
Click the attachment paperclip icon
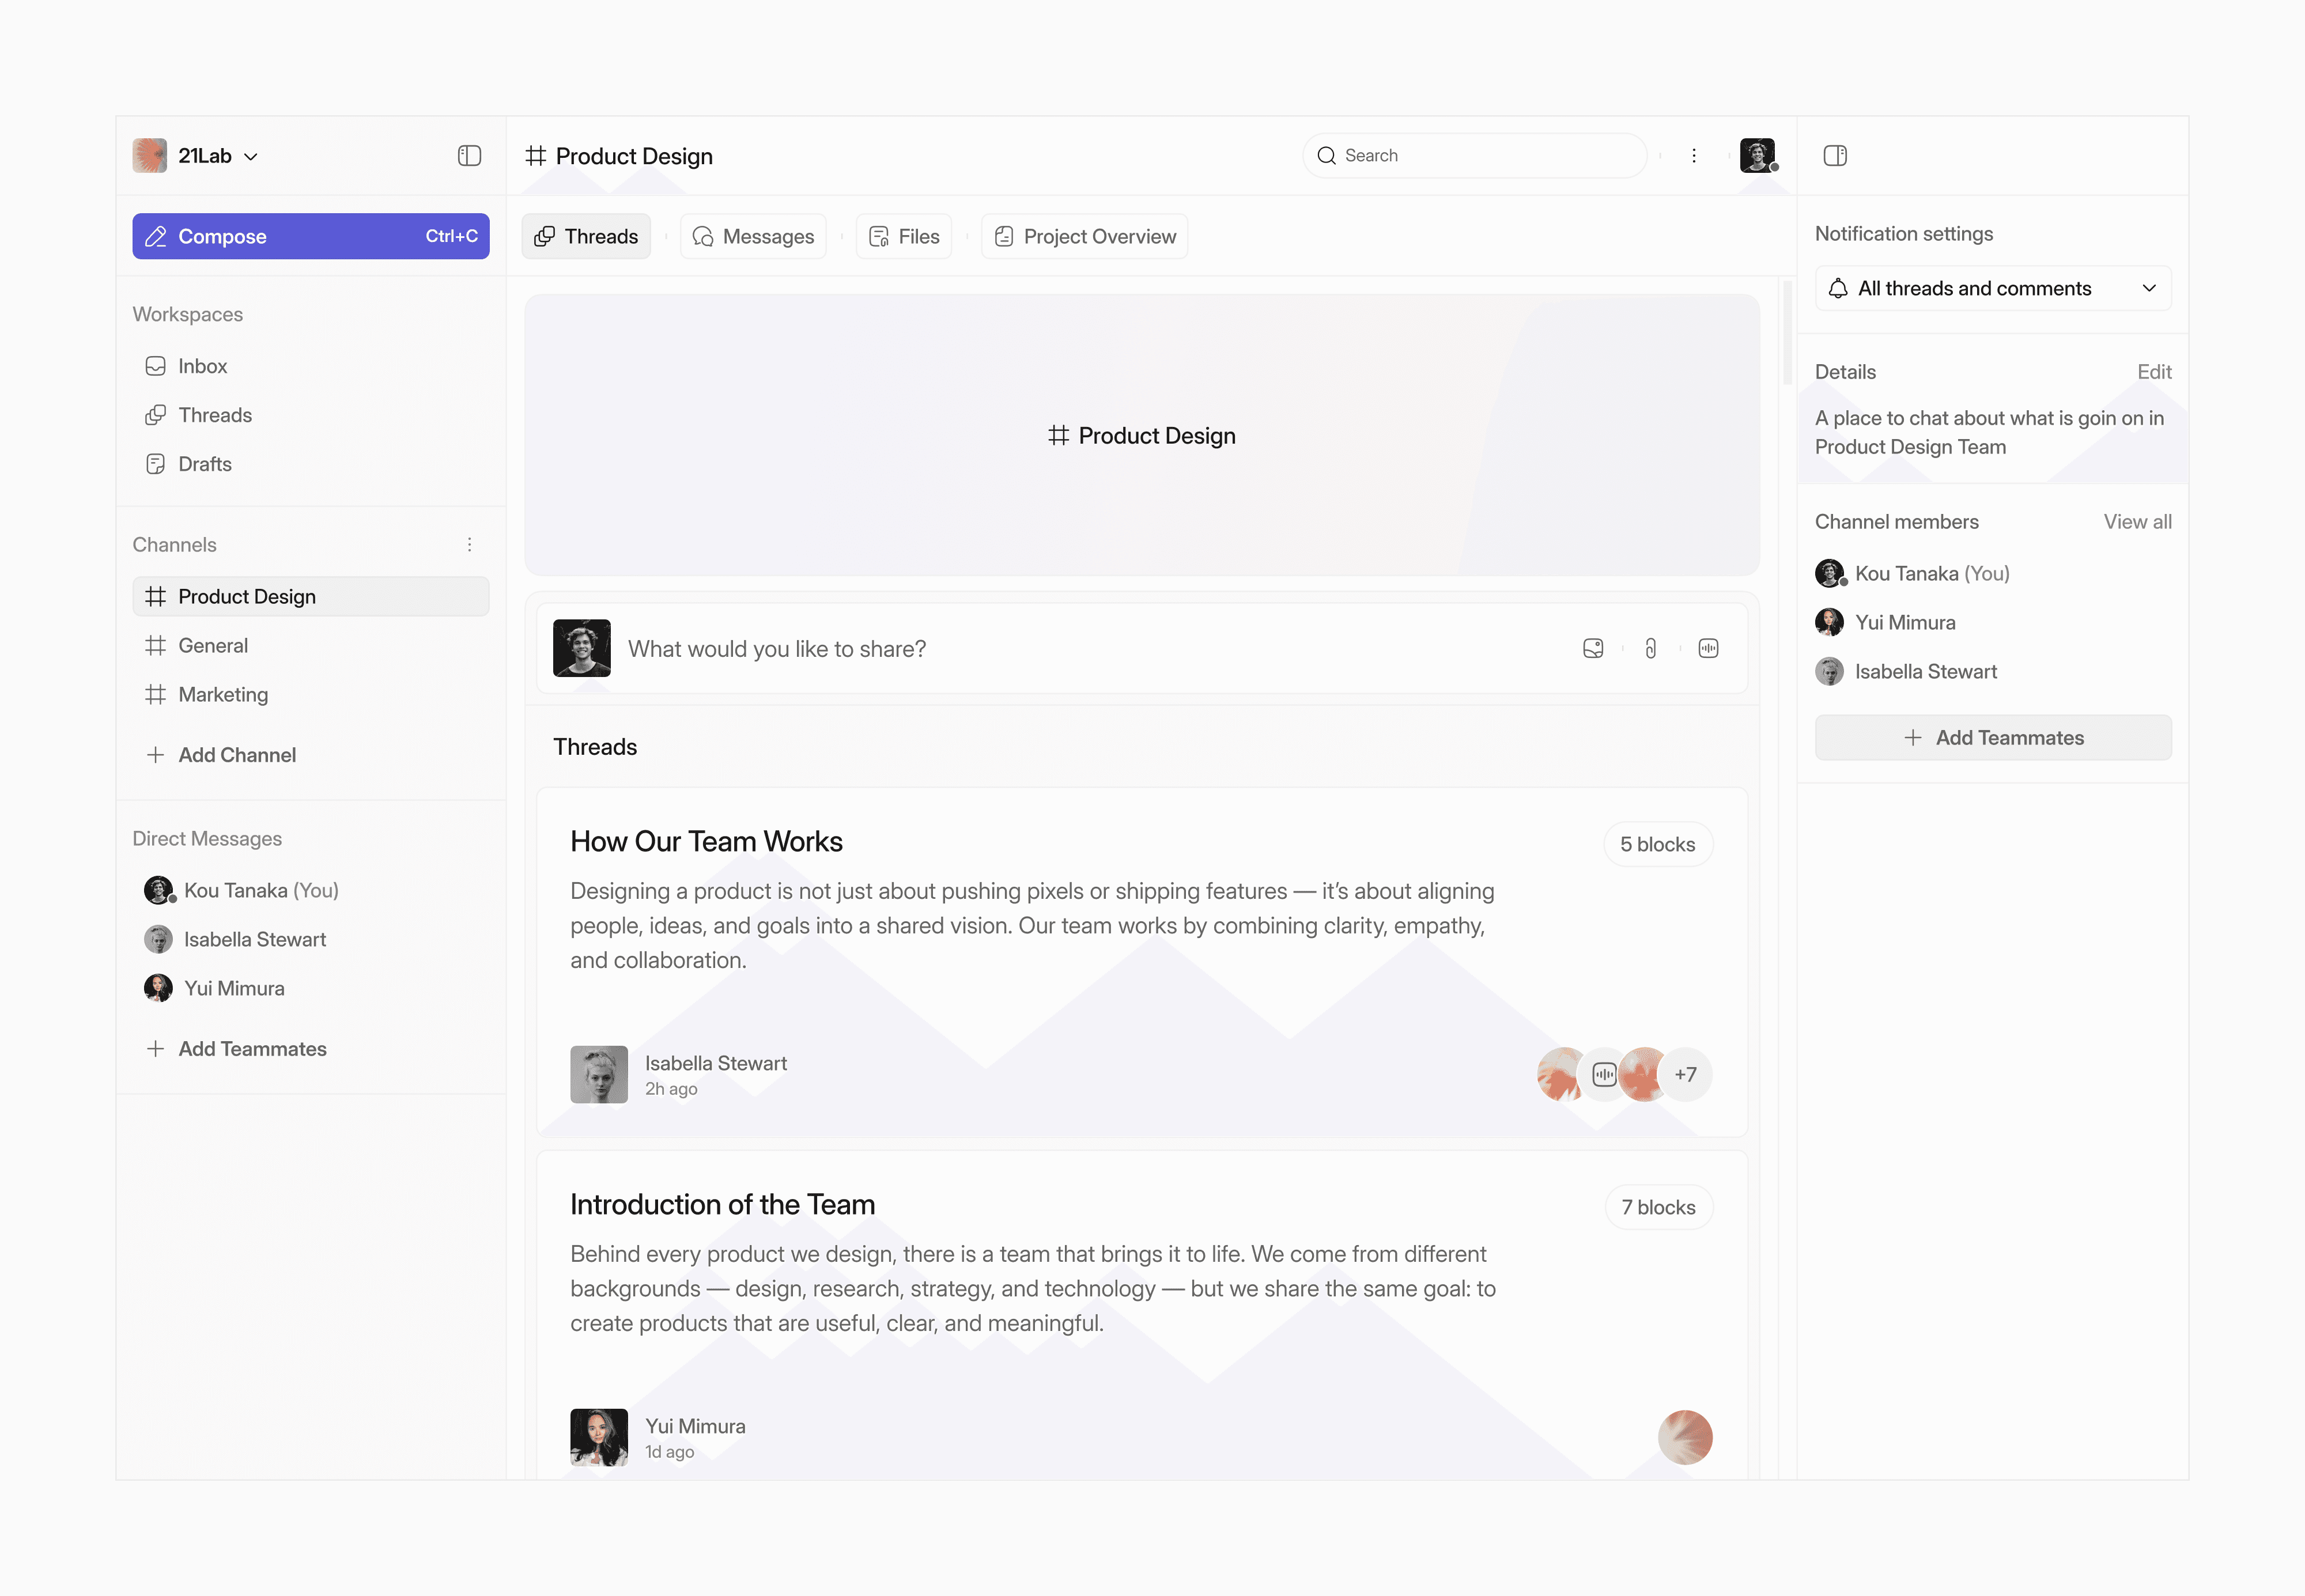[x=1650, y=649]
